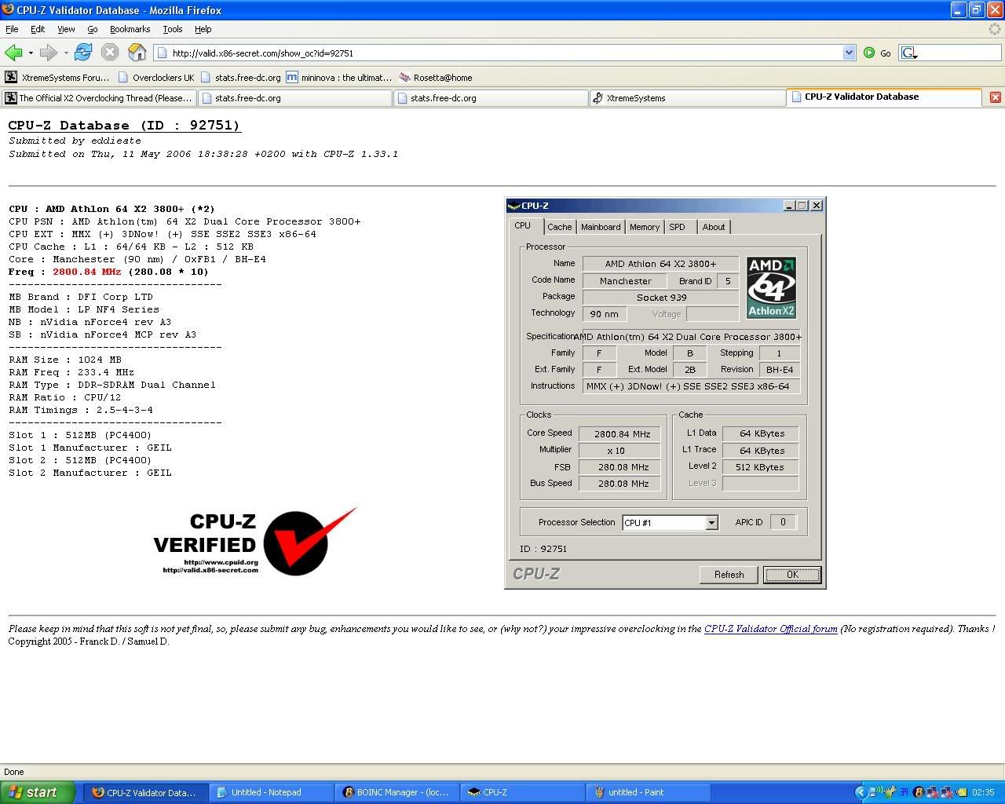Expand the URL bar history dropdown
This screenshot has width=1005, height=804.
(849, 53)
